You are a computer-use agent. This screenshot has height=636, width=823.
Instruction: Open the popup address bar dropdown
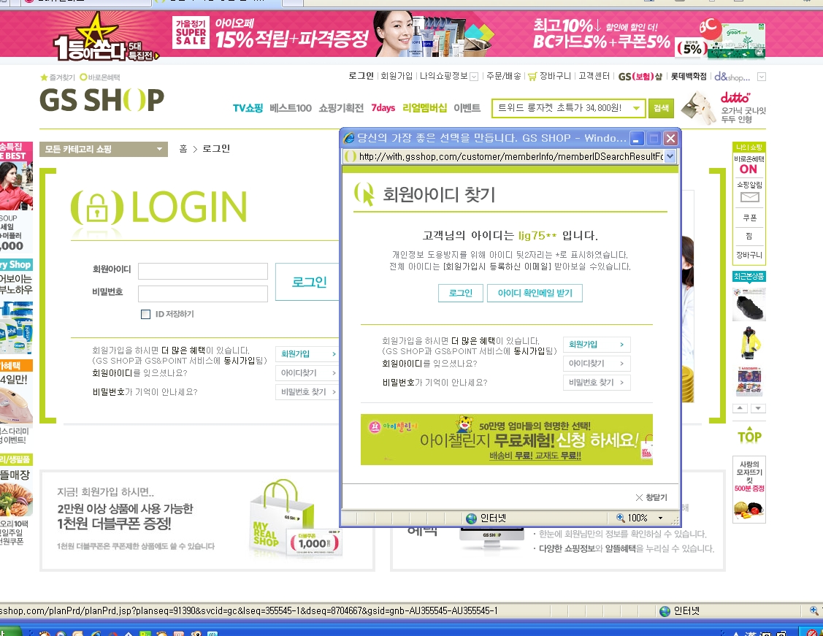click(x=670, y=156)
